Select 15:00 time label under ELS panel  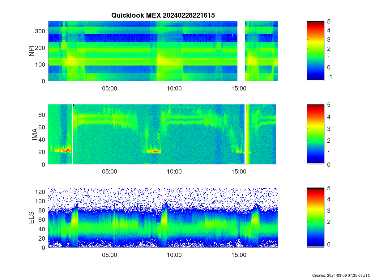click(x=239, y=255)
